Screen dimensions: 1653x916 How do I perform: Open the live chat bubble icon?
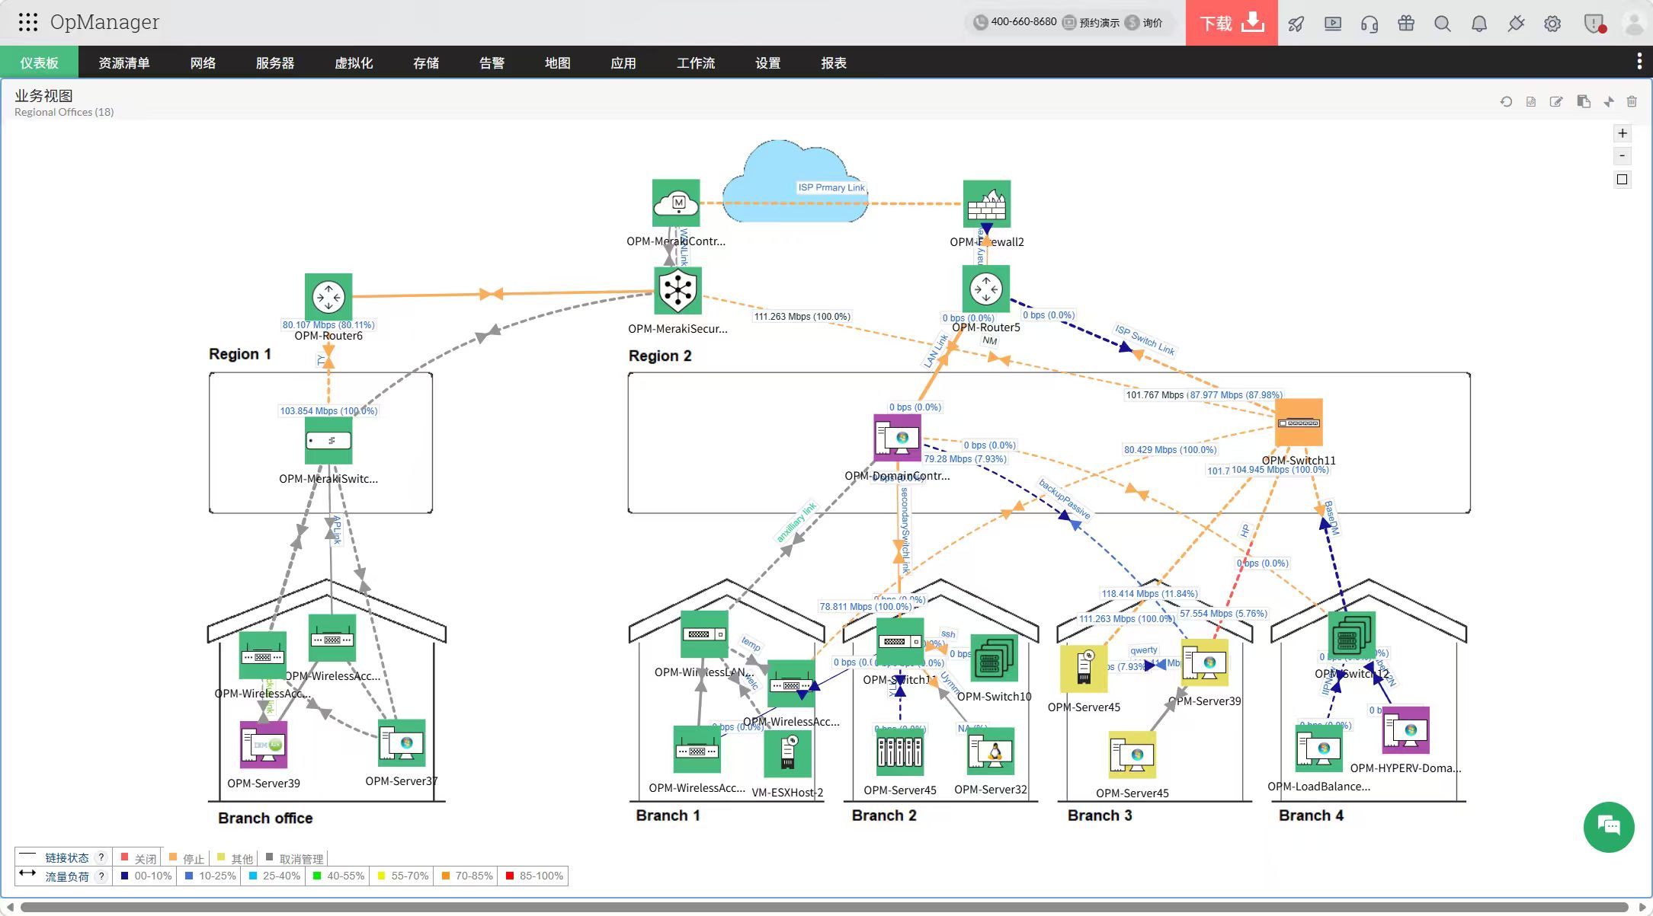click(x=1608, y=827)
